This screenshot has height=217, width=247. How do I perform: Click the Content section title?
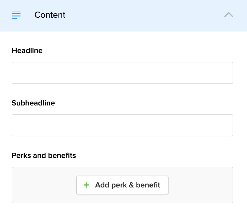click(50, 15)
